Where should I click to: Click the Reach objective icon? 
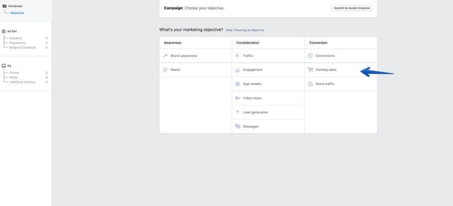click(165, 70)
